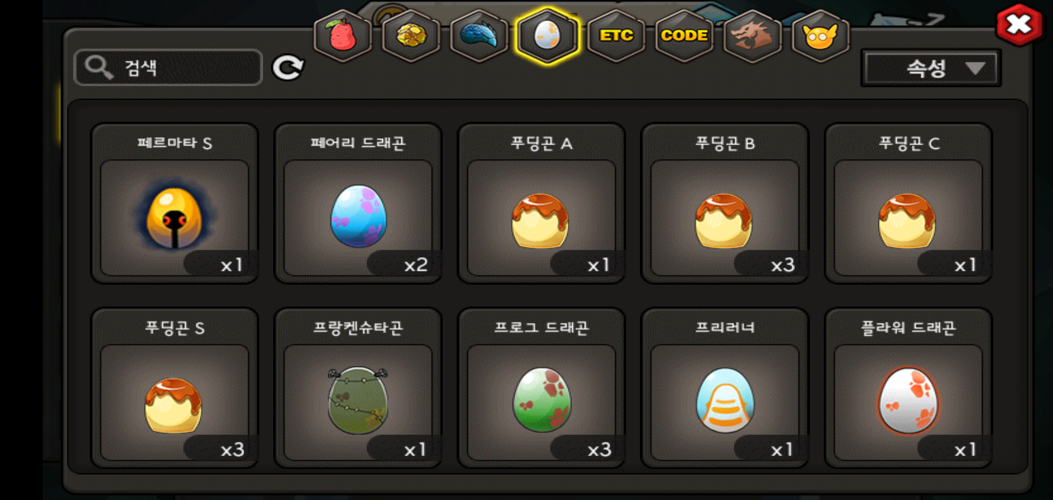Choose the 프리러너 striped egg
Viewport: 1053px width, 500px height.
(x=725, y=388)
